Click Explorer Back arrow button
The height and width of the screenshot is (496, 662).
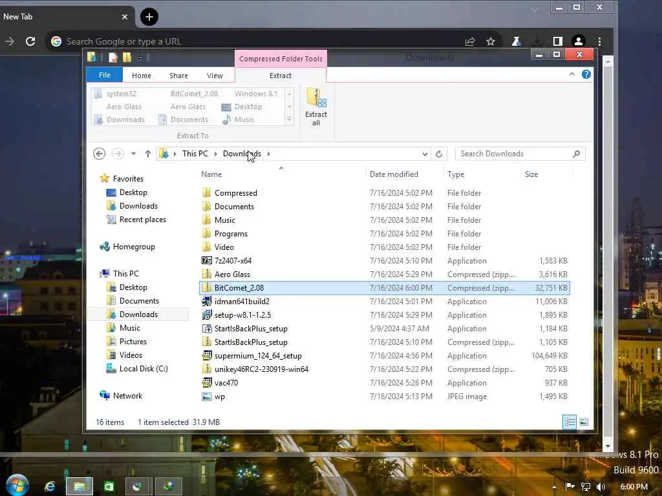(x=99, y=154)
